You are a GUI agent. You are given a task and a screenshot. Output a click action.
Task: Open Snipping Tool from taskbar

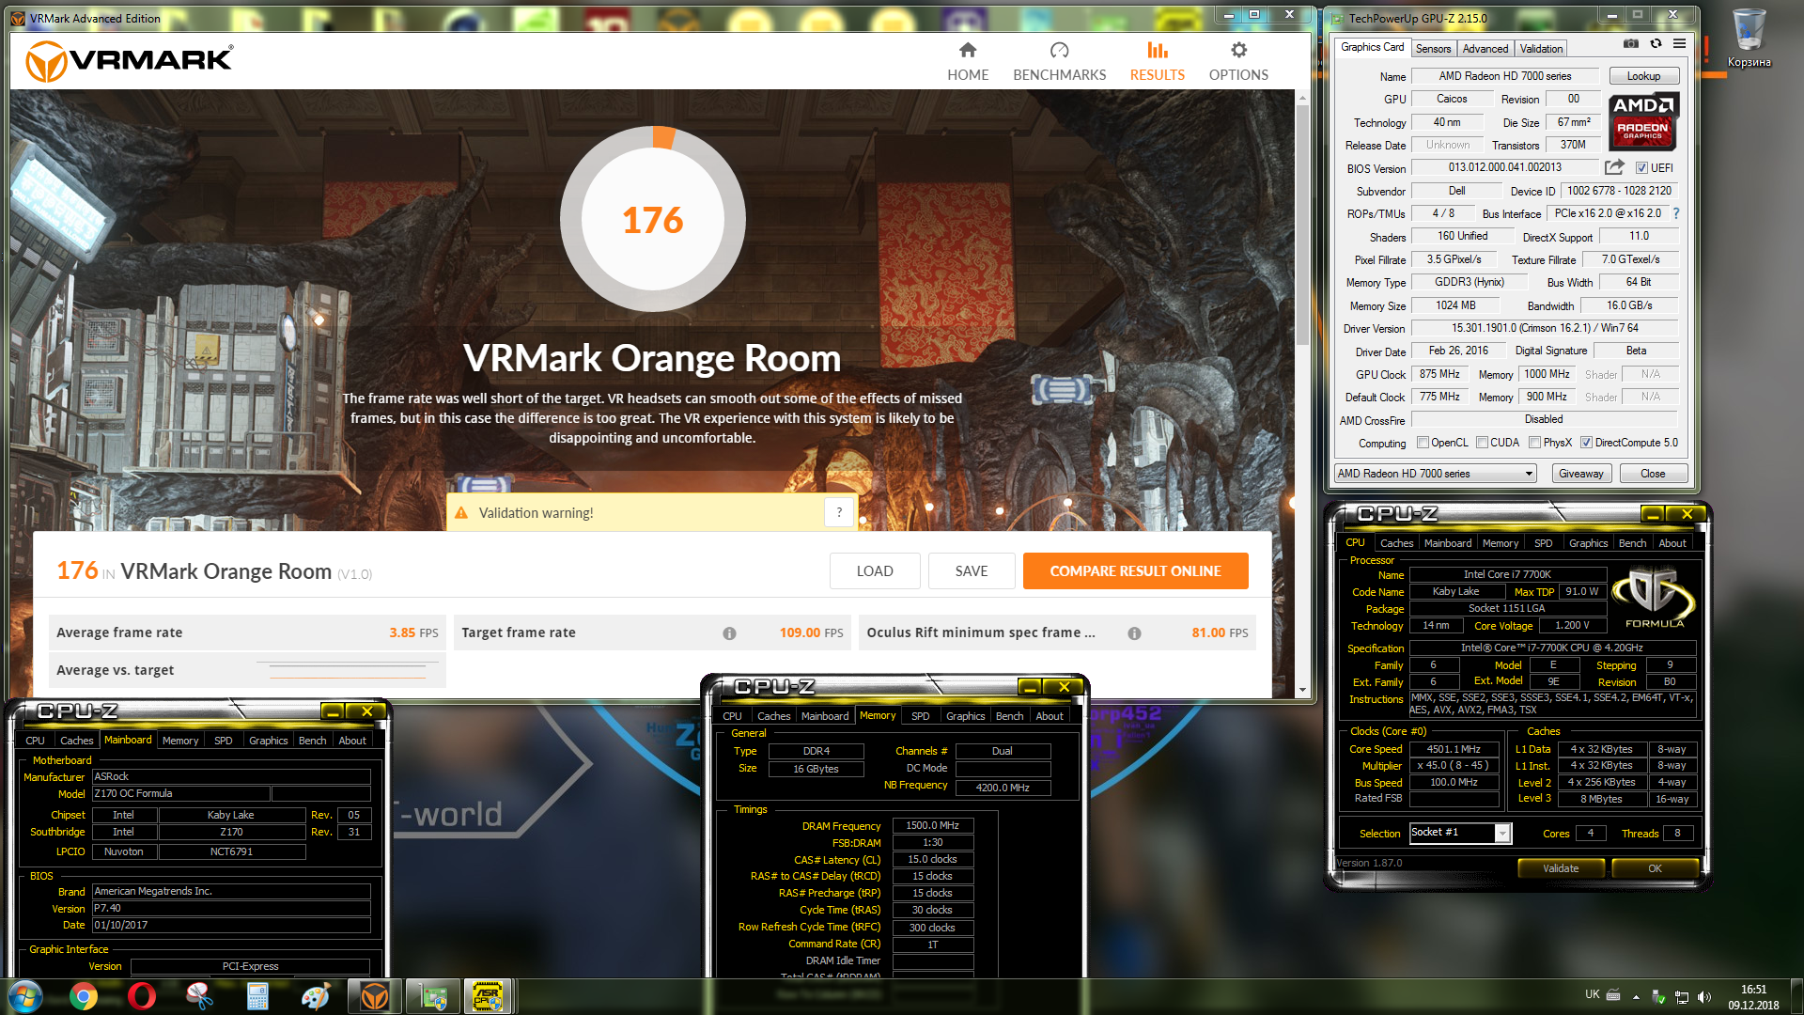click(199, 996)
